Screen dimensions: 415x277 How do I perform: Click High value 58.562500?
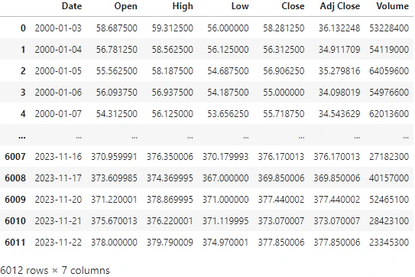point(172,50)
